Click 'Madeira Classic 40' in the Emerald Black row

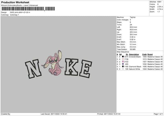(155, 57)
